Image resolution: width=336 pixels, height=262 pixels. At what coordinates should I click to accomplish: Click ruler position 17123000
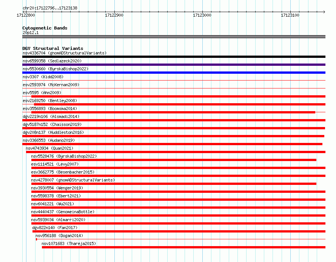202,15
